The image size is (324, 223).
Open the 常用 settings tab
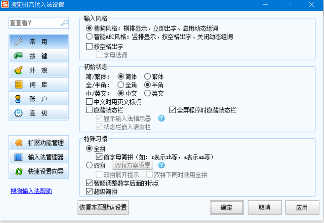39,42
